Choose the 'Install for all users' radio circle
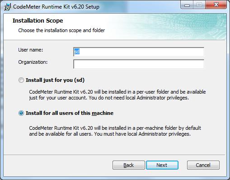The image size is (230, 180). [x=21, y=113]
